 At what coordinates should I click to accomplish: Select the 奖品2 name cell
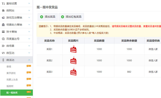[x=49, y=60]
